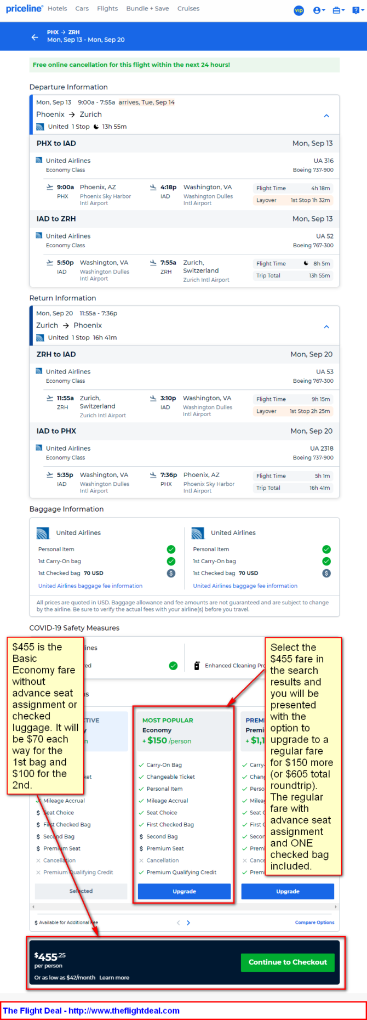Click the free online cancellation banner

(185, 65)
